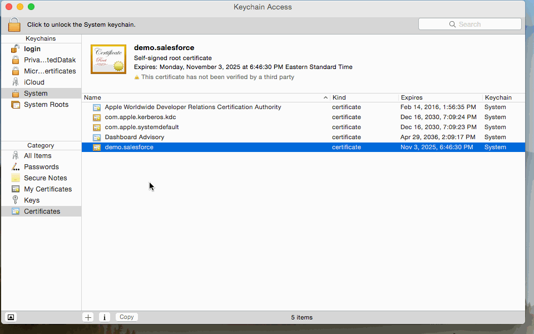Click the large demo.salesforce certificate image
This screenshot has width=534, height=334.
click(x=108, y=60)
